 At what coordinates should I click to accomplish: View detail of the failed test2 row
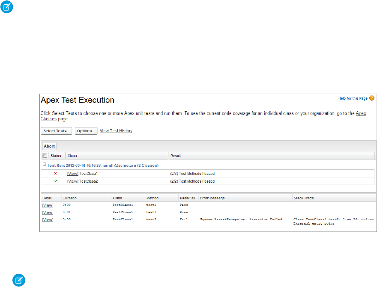[x=48, y=220]
